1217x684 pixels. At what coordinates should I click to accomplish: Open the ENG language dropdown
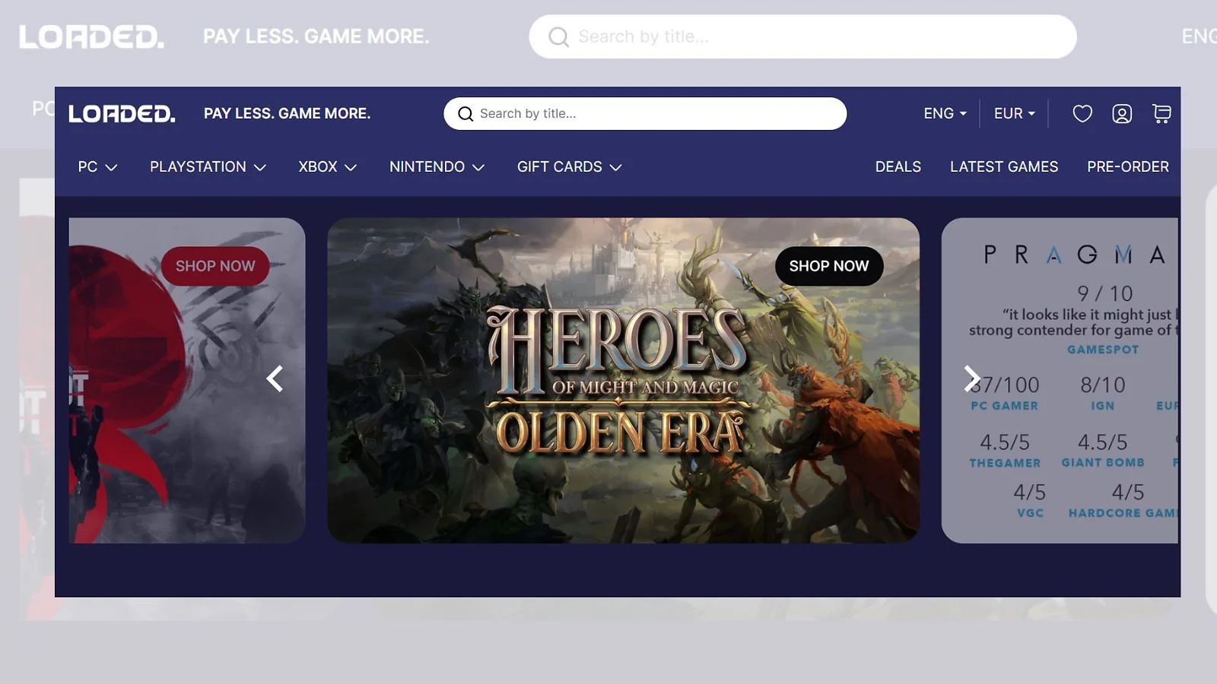click(945, 113)
